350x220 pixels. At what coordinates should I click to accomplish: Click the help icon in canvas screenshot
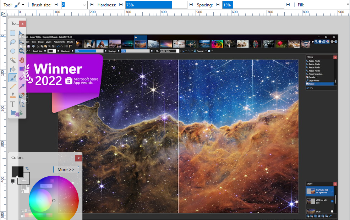click(x=336, y=42)
